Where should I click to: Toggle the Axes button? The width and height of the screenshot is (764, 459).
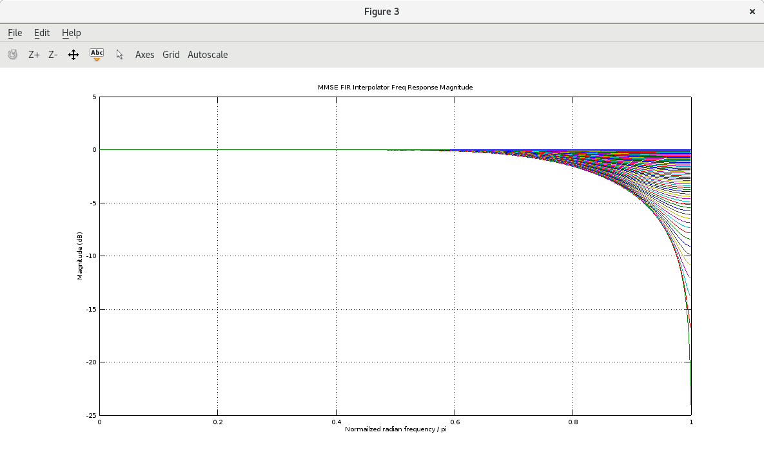(144, 55)
